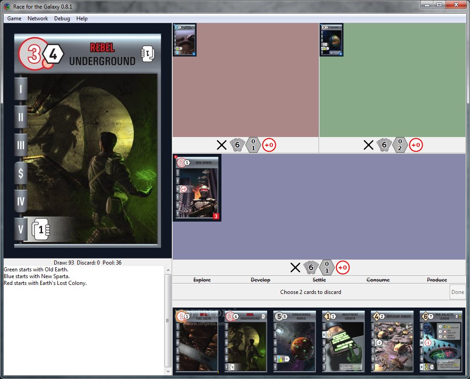Image resolution: width=470 pixels, height=379 pixels.
Task: Click the Pool: 36 count text
Action: tap(112, 263)
